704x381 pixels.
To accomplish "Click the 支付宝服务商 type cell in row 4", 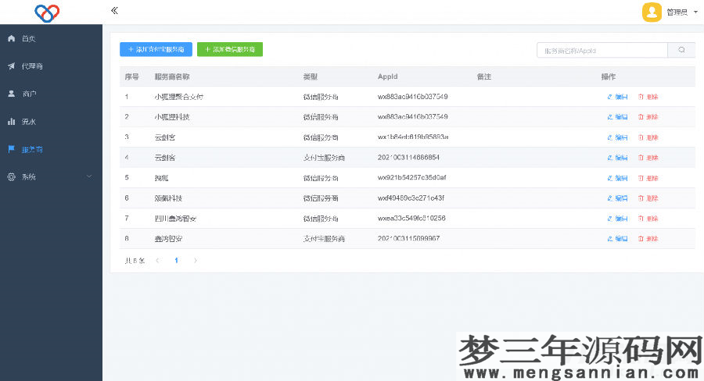I will [324, 158].
